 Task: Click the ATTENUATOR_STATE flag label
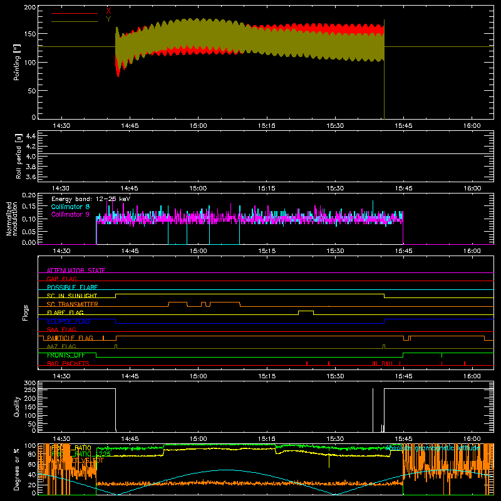(76, 271)
